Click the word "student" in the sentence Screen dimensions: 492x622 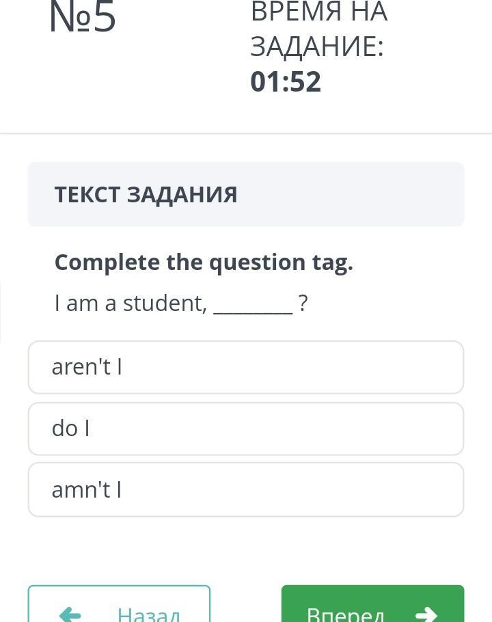[x=164, y=303]
